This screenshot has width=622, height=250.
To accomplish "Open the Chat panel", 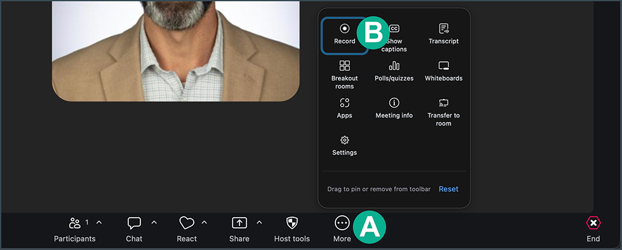I will pos(134,230).
